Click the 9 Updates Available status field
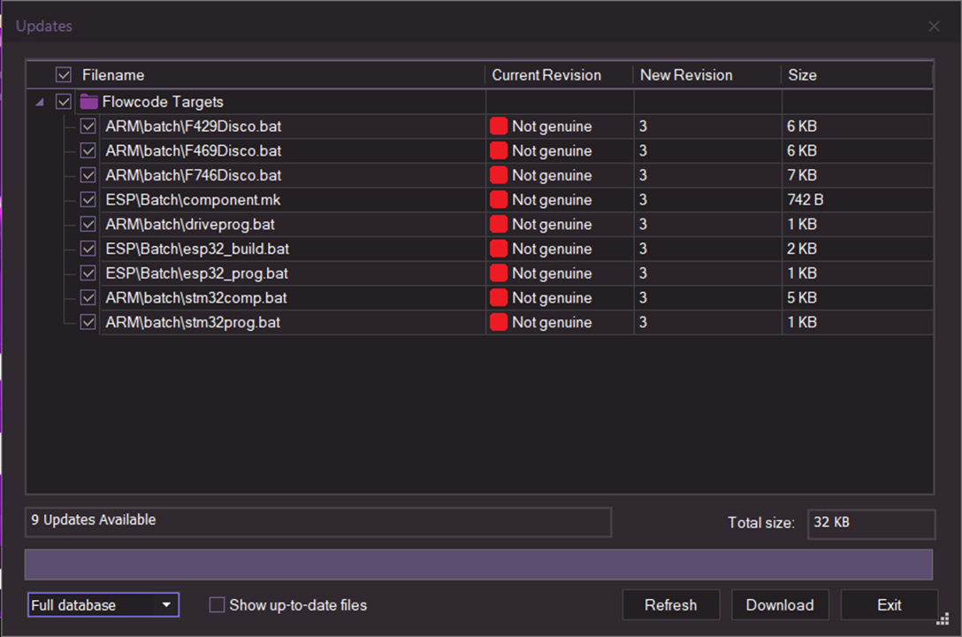 click(317, 522)
